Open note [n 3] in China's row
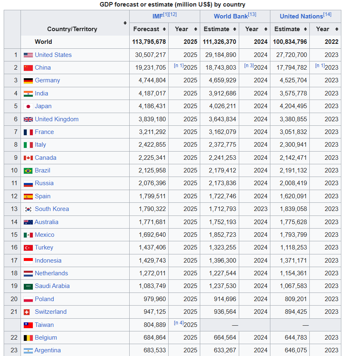The image size is (343, 356). click(x=249, y=66)
